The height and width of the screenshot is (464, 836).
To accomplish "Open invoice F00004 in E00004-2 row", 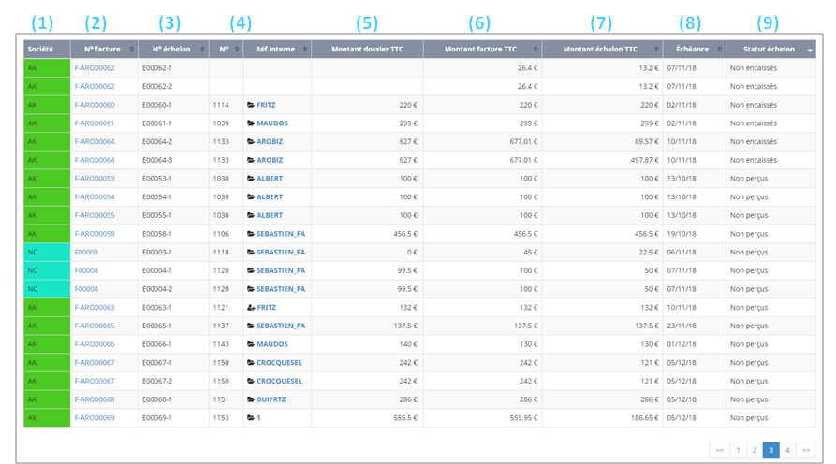I will [x=86, y=289].
